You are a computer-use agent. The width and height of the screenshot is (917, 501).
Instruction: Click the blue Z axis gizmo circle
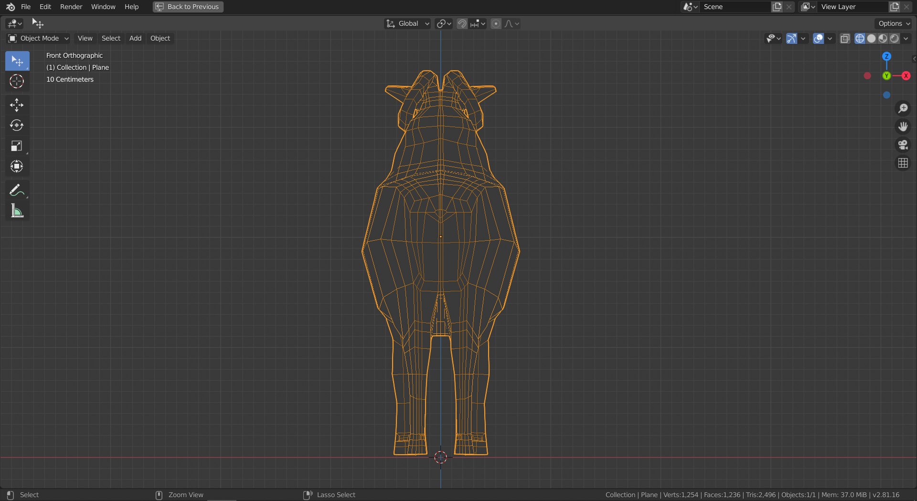click(886, 56)
